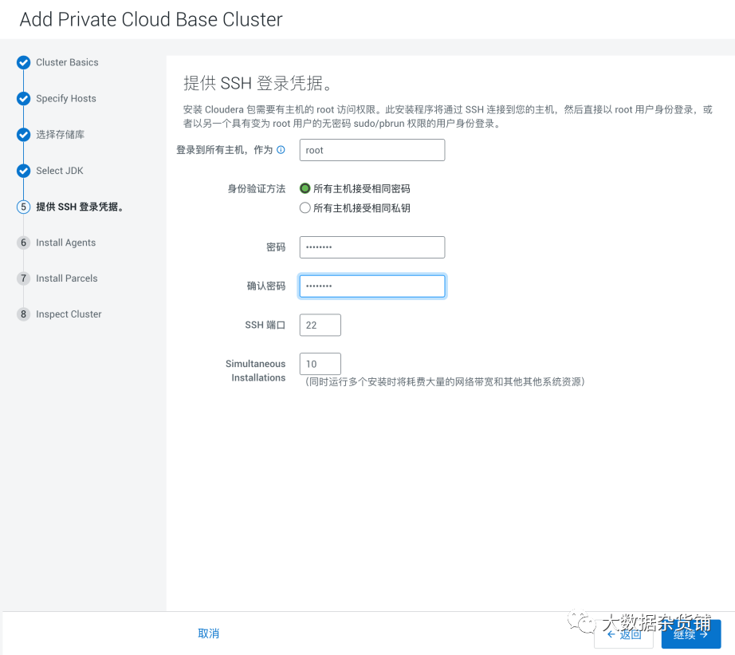Screen dimensions: 735x655
Task: Click the 提供 SSH 登录凭据 step label
Action: point(80,207)
